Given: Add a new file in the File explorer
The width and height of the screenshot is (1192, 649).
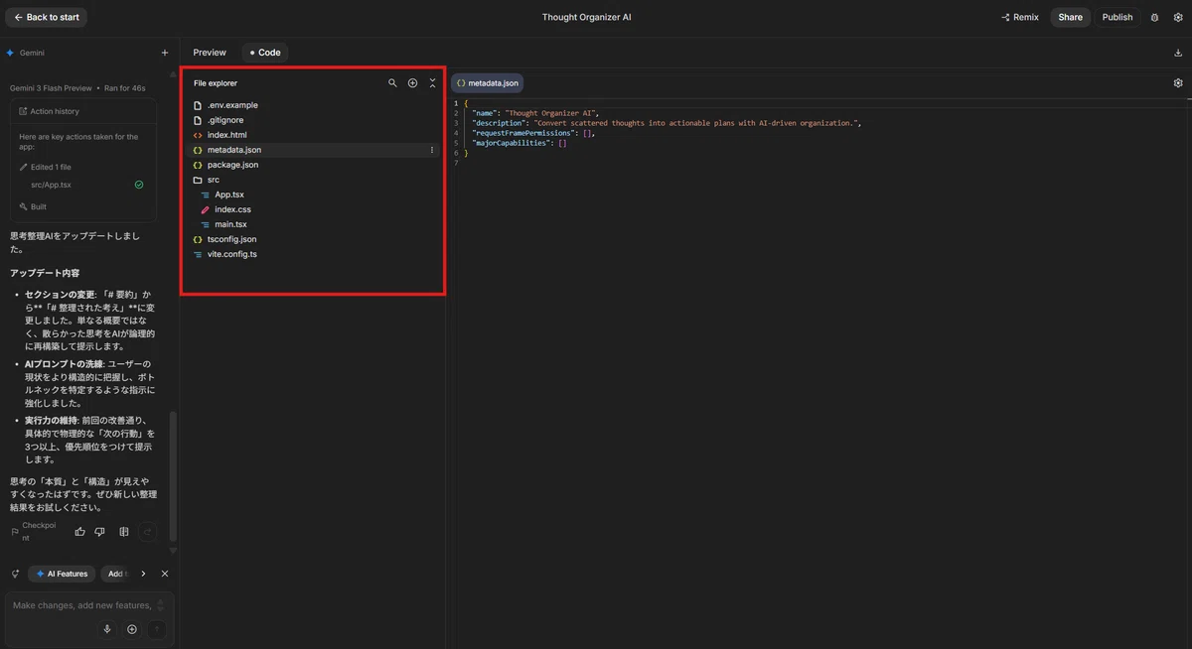Looking at the screenshot, I should tap(412, 83).
